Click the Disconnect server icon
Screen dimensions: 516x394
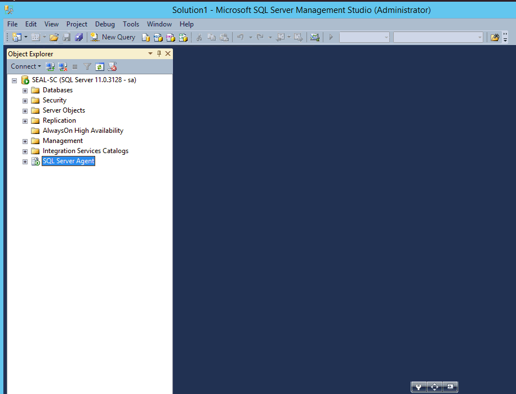(x=63, y=67)
